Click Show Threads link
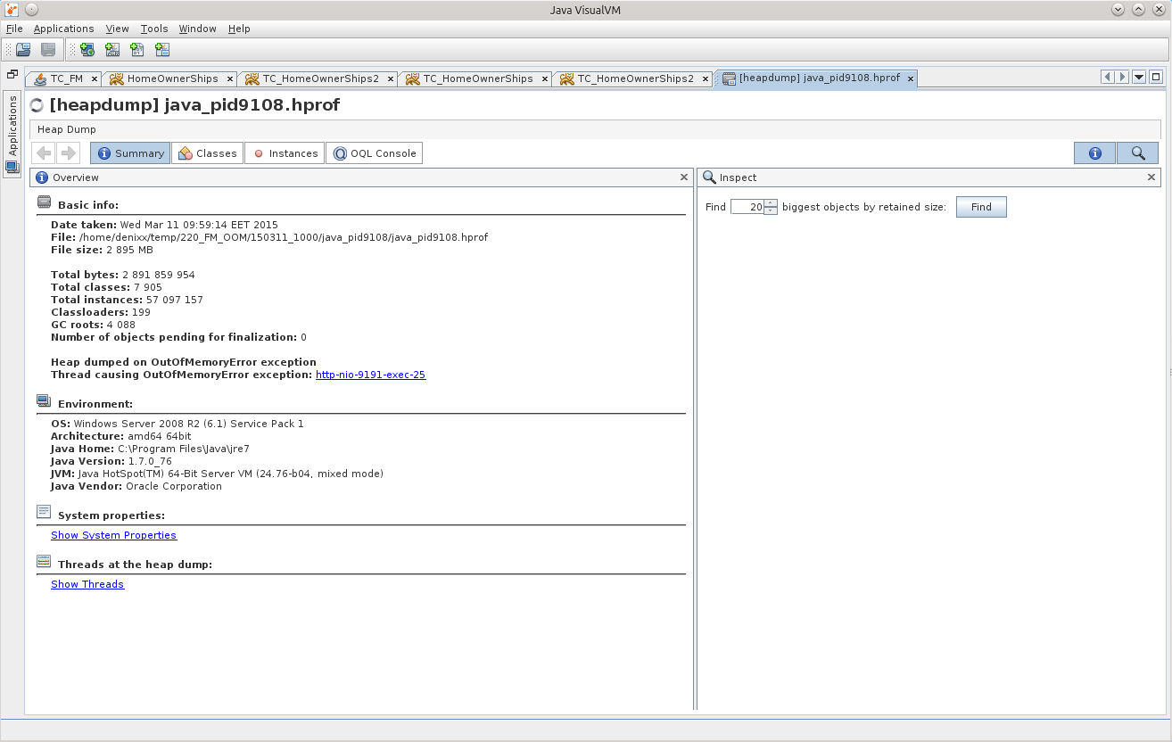This screenshot has height=742, width=1172. tap(87, 584)
